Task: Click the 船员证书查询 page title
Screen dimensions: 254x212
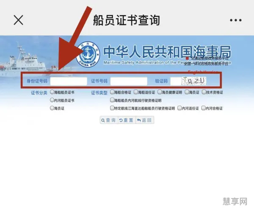Action: [127, 20]
